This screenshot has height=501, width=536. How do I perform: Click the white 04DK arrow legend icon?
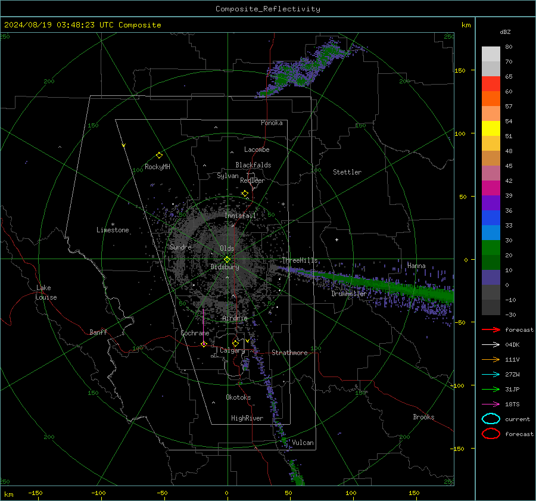[x=491, y=344]
